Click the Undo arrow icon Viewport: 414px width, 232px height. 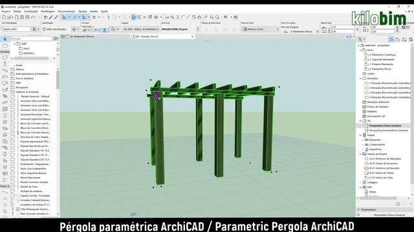[33, 17]
